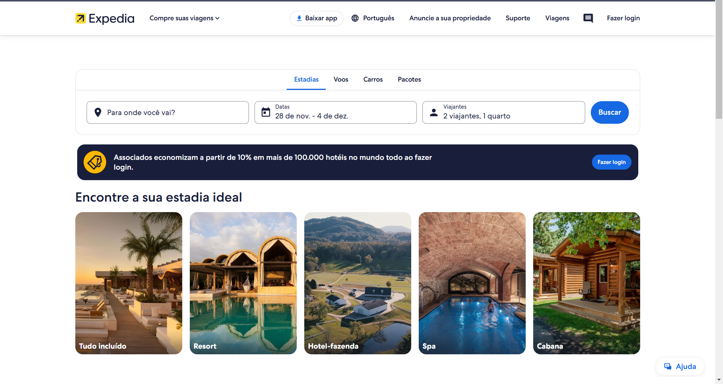Viewport: 723px width, 384px height.
Task: Select the Pacotes tab
Action: 409,79
